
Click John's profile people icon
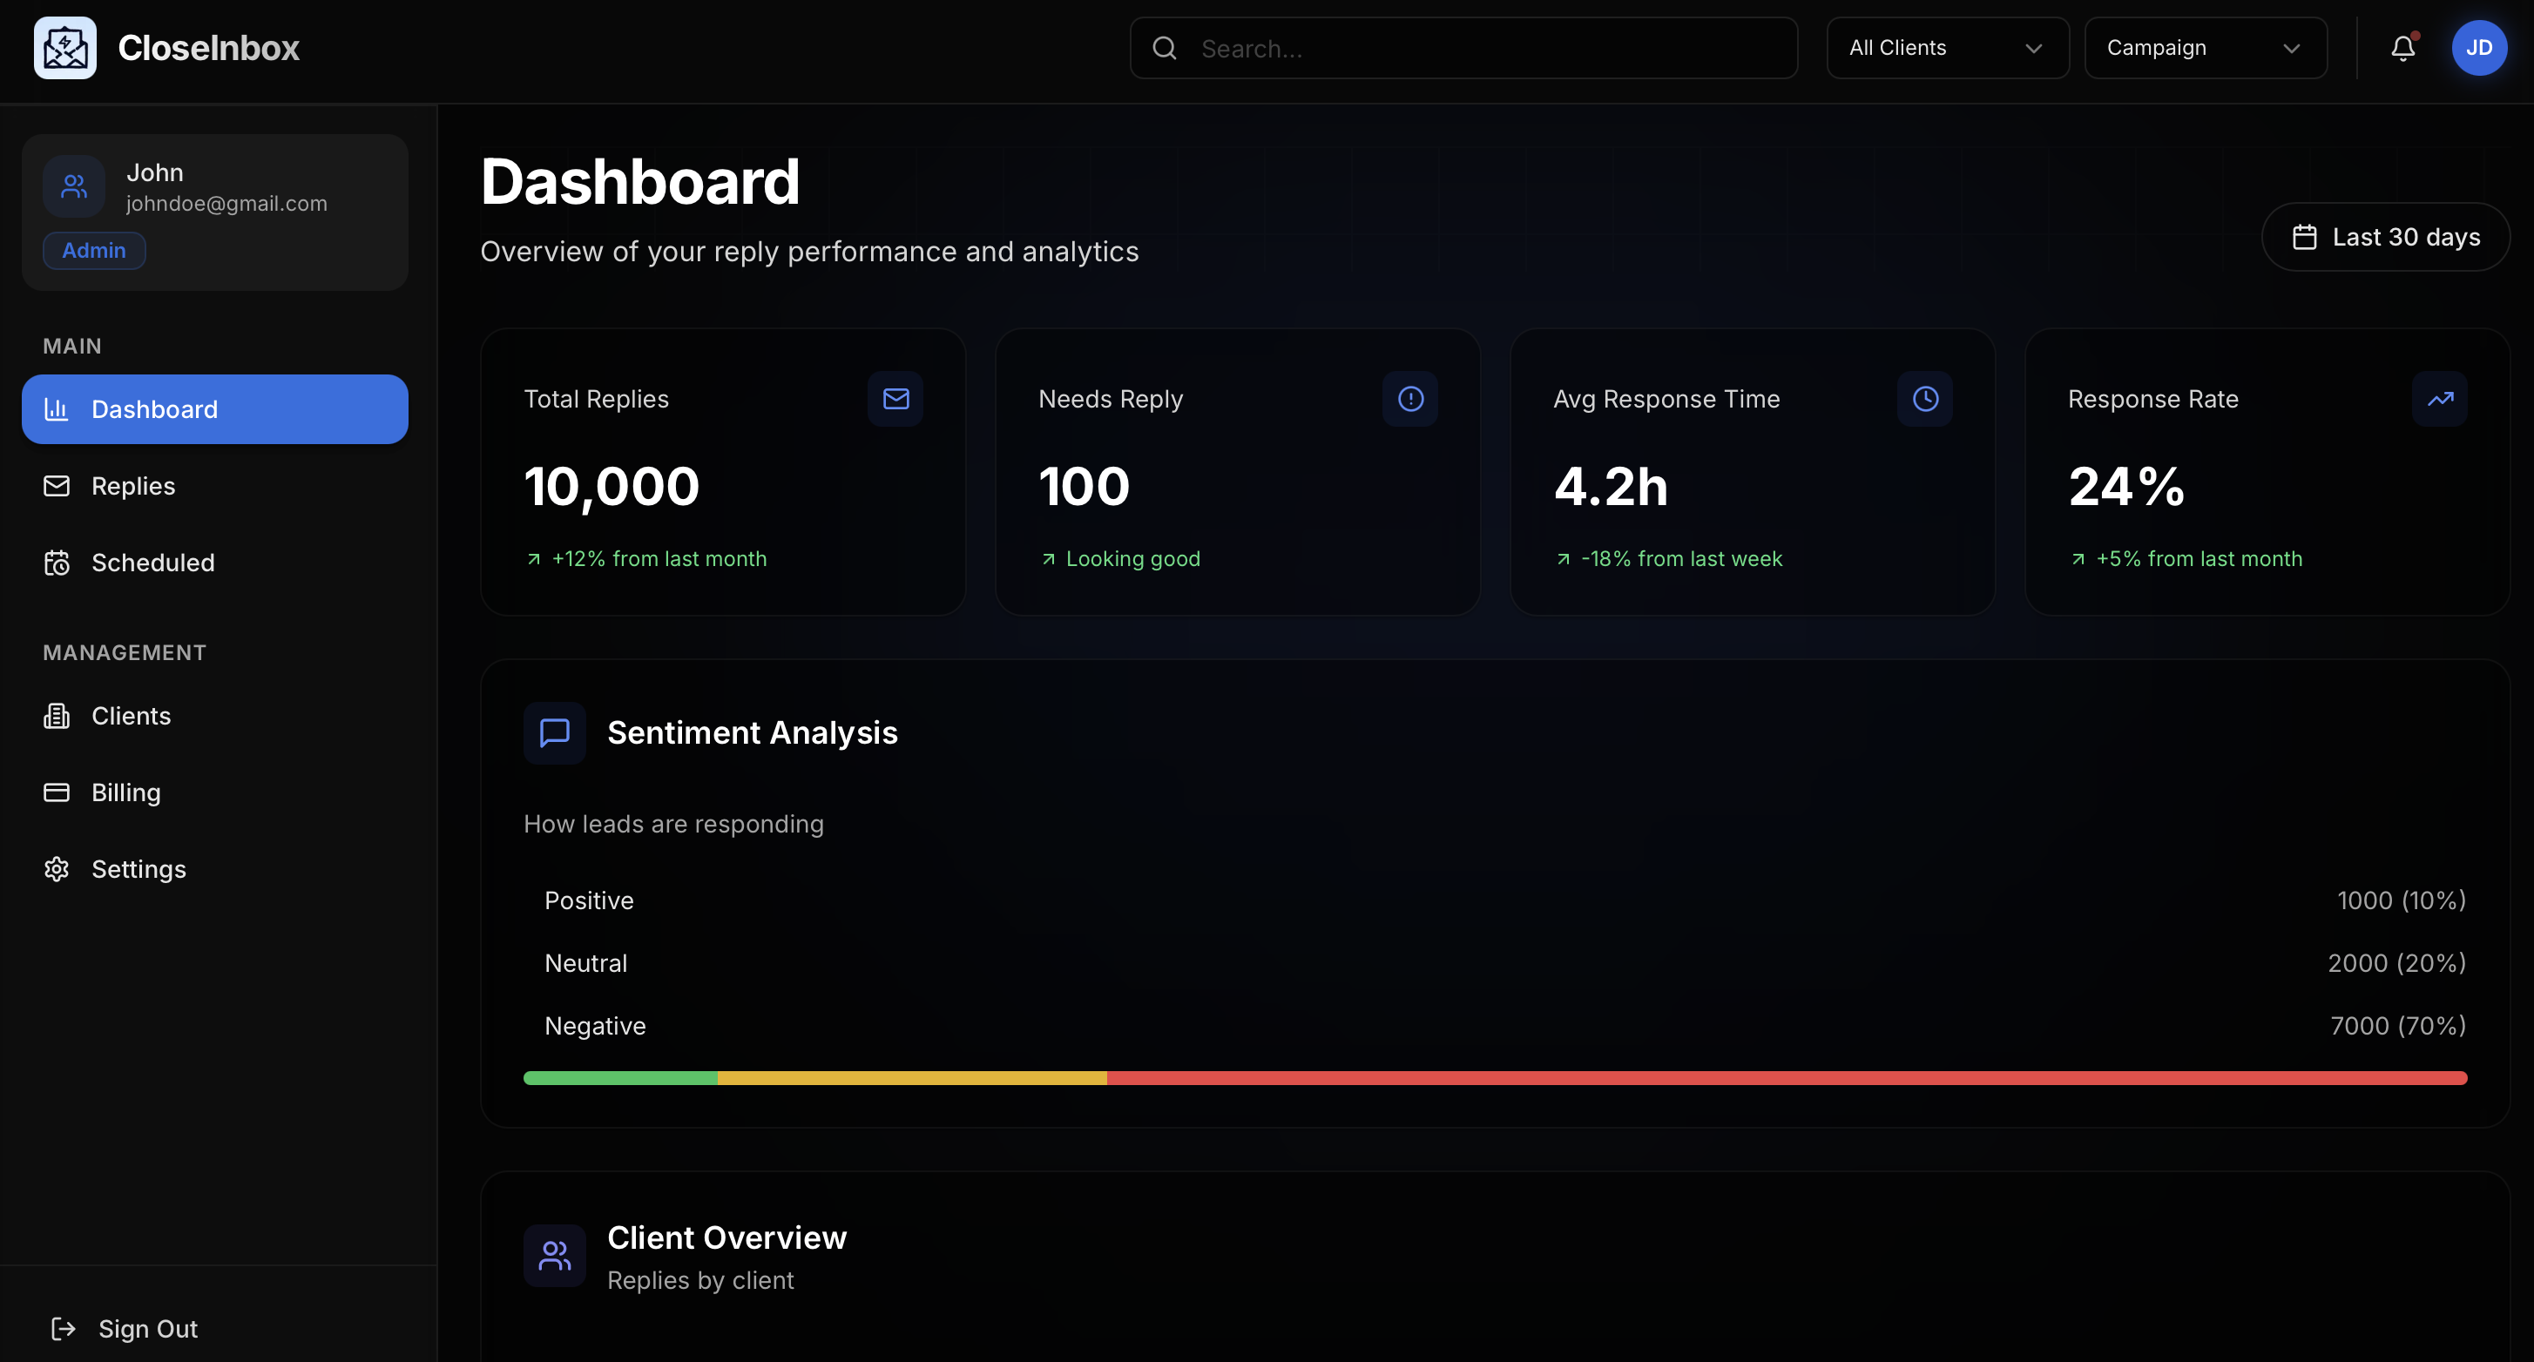(74, 185)
